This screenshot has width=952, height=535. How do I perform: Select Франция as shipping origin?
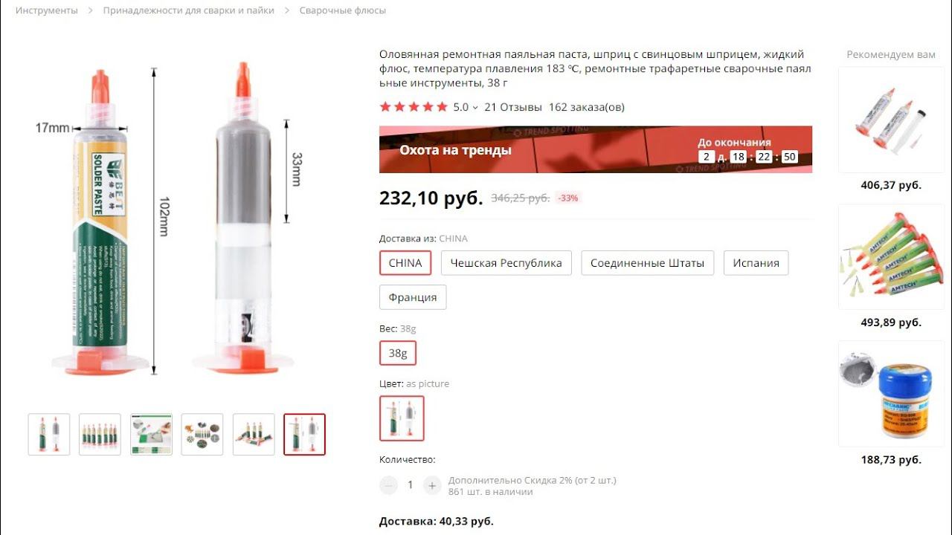click(x=413, y=297)
